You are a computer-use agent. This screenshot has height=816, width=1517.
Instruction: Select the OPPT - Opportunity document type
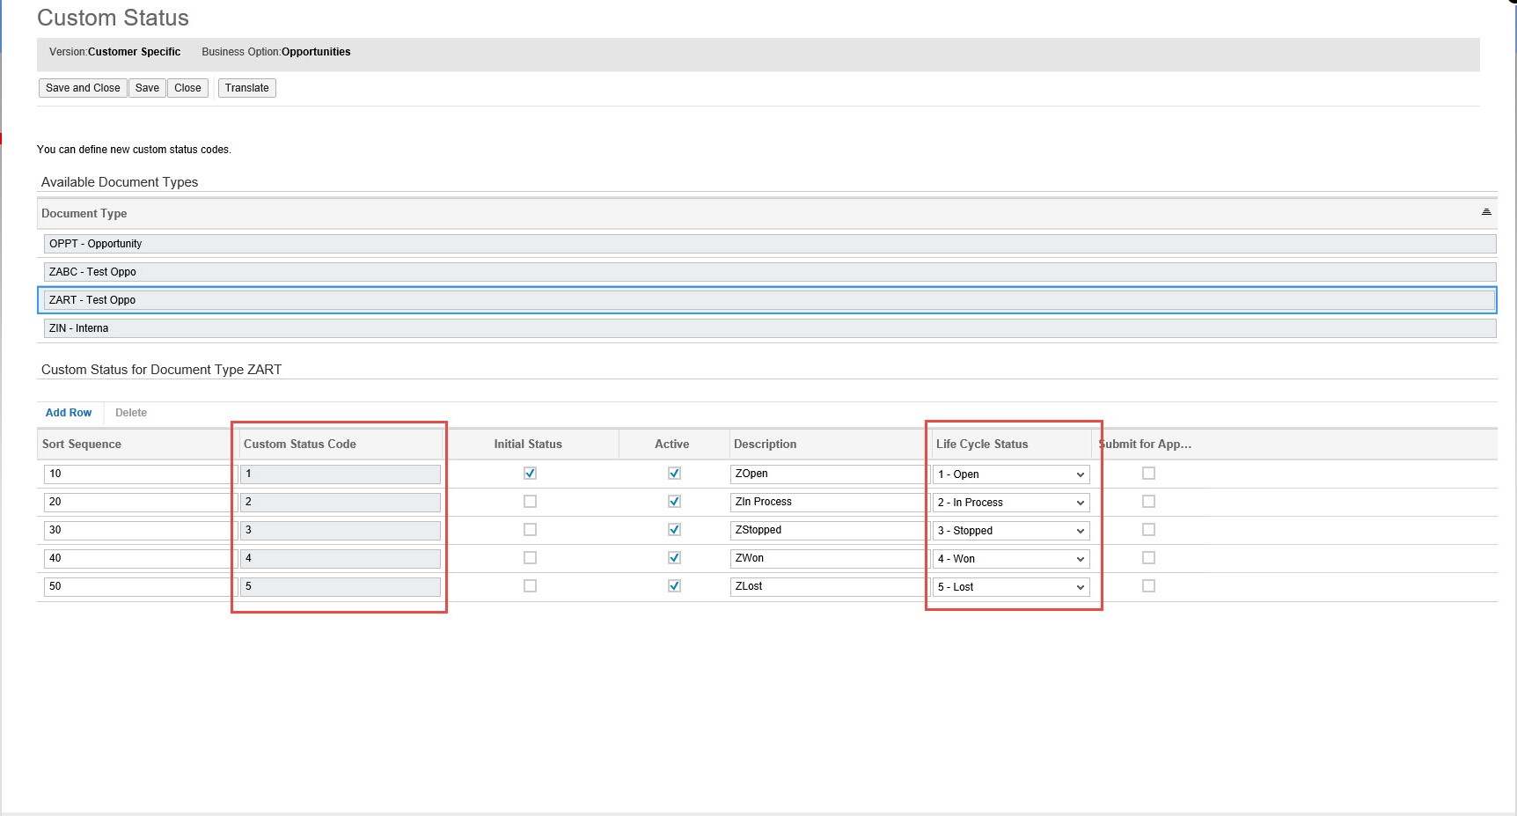(x=770, y=244)
